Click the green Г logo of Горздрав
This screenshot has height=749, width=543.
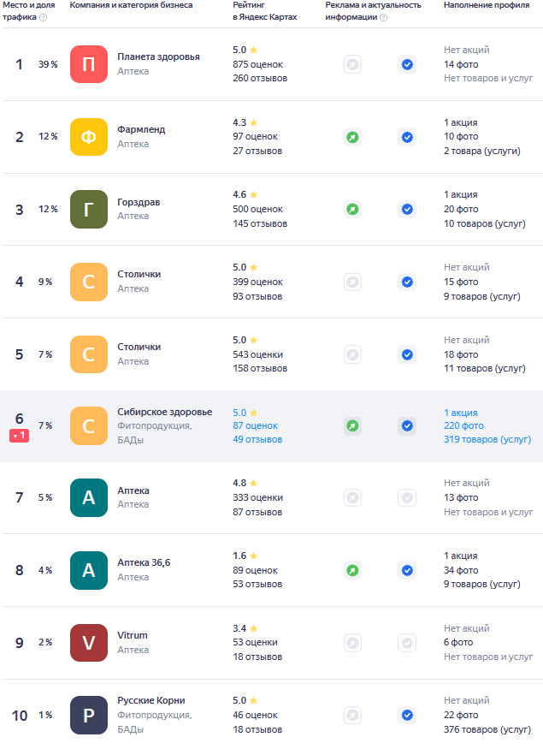click(x=89, y=209)
